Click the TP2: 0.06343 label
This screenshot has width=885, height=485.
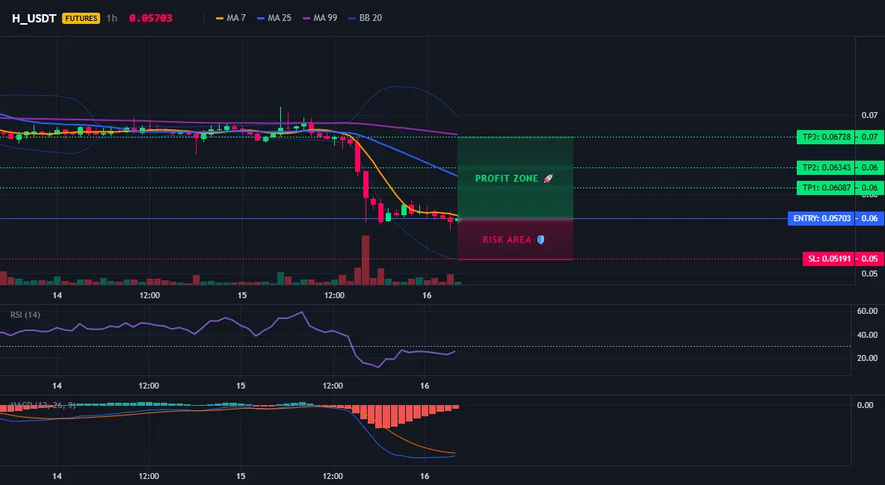825,167
